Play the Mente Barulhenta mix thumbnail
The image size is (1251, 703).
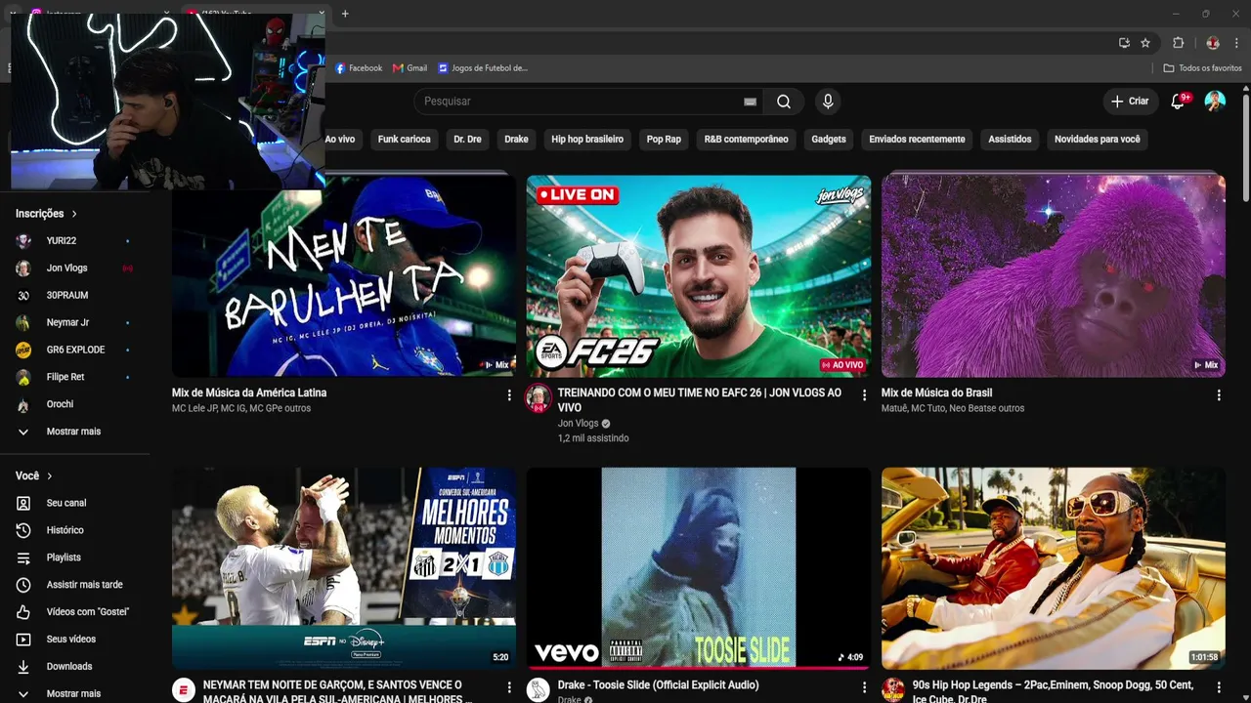coord(344,276)
